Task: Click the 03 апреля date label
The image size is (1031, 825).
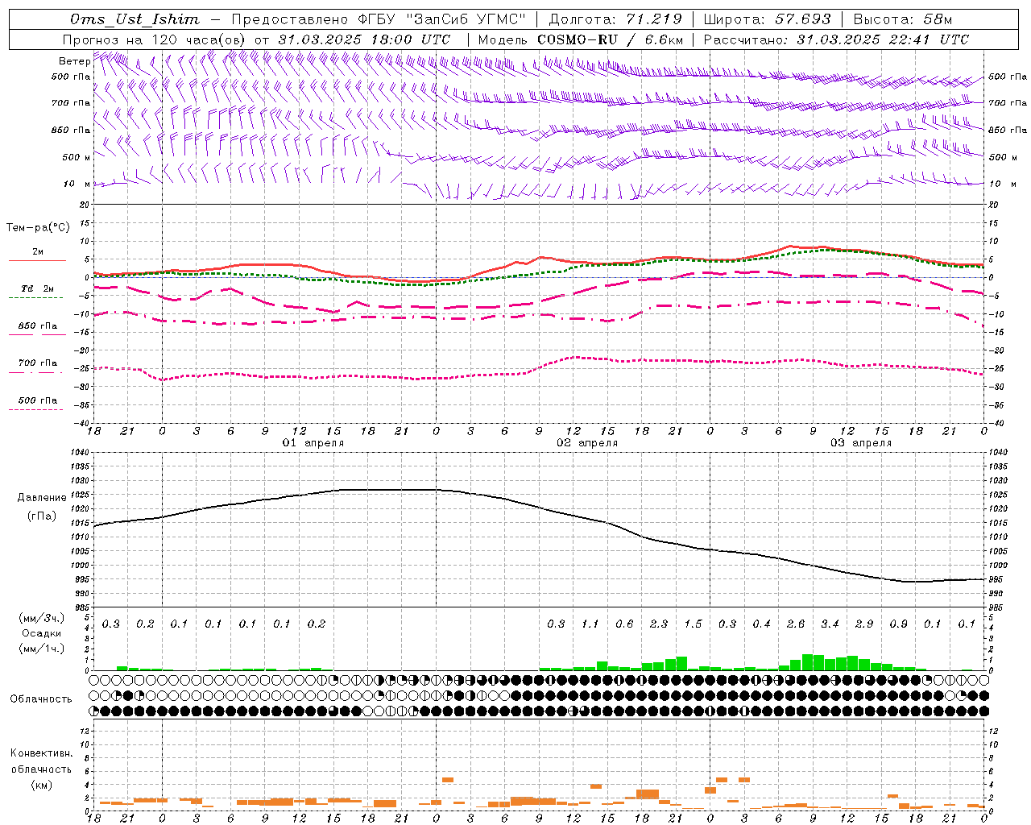Action: (861, 443)
